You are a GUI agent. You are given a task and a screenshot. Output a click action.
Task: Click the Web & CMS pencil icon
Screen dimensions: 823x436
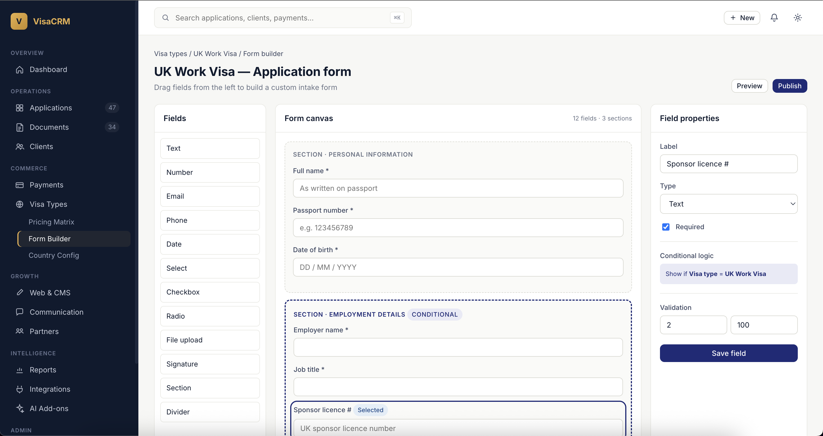pyautogui.click(x=20, y=293)
